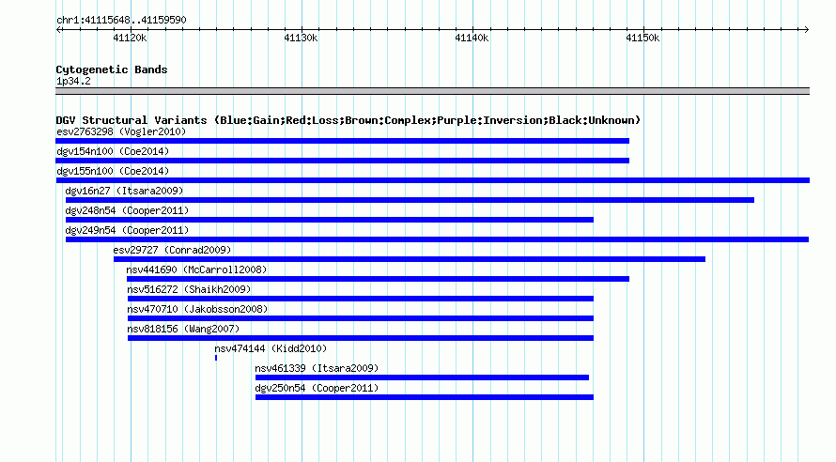
Task: Select the nsv461339 blue gain bar
Action: (x=423, y=377)
